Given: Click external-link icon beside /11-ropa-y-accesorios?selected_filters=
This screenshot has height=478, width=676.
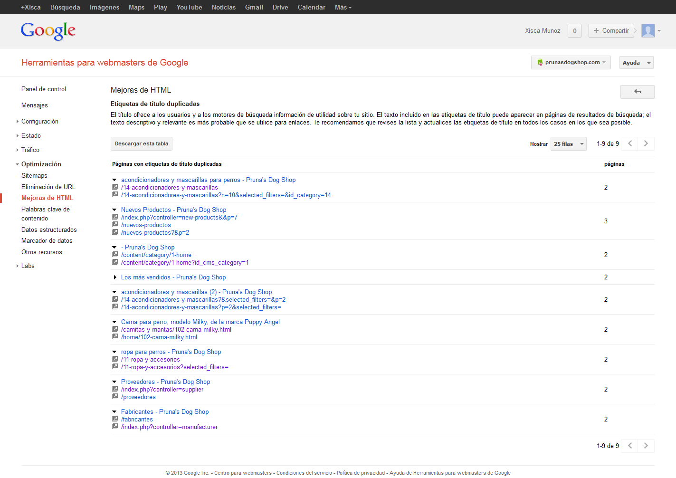Looking at the screenshot, I should 115,366.
